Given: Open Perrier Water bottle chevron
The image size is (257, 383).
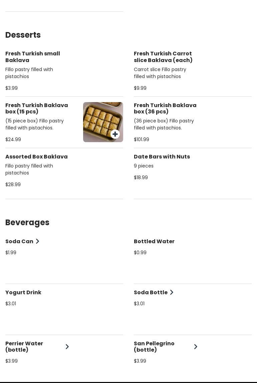Looking at the screenshot, I should point(67,347).
